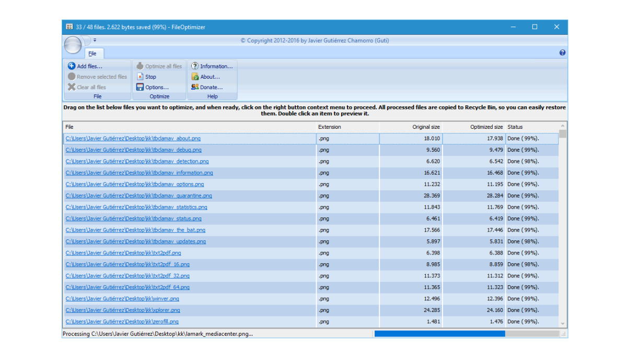
Task: Click the FileOptimizer title bar app icon
Action: (69, 27)
